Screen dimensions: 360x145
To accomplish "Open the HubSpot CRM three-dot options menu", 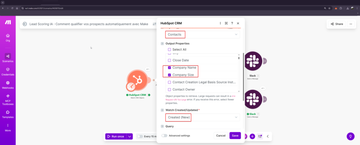I will click(x=220, y=23).
